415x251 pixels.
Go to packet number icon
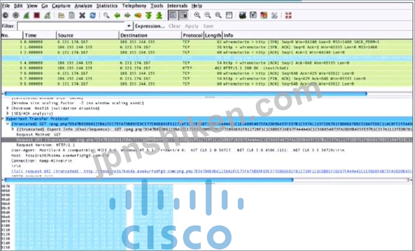pos(138,16)
